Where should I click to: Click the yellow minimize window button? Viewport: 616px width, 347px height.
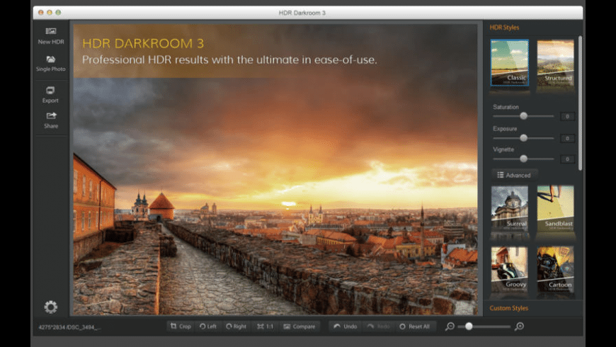click(x=50, y=13)
